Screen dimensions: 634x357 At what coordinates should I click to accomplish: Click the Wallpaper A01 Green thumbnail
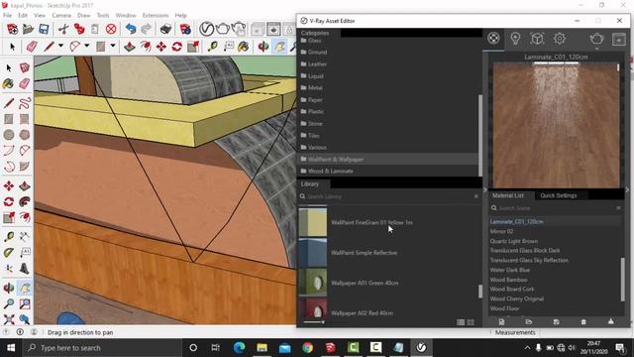[313, 283]
